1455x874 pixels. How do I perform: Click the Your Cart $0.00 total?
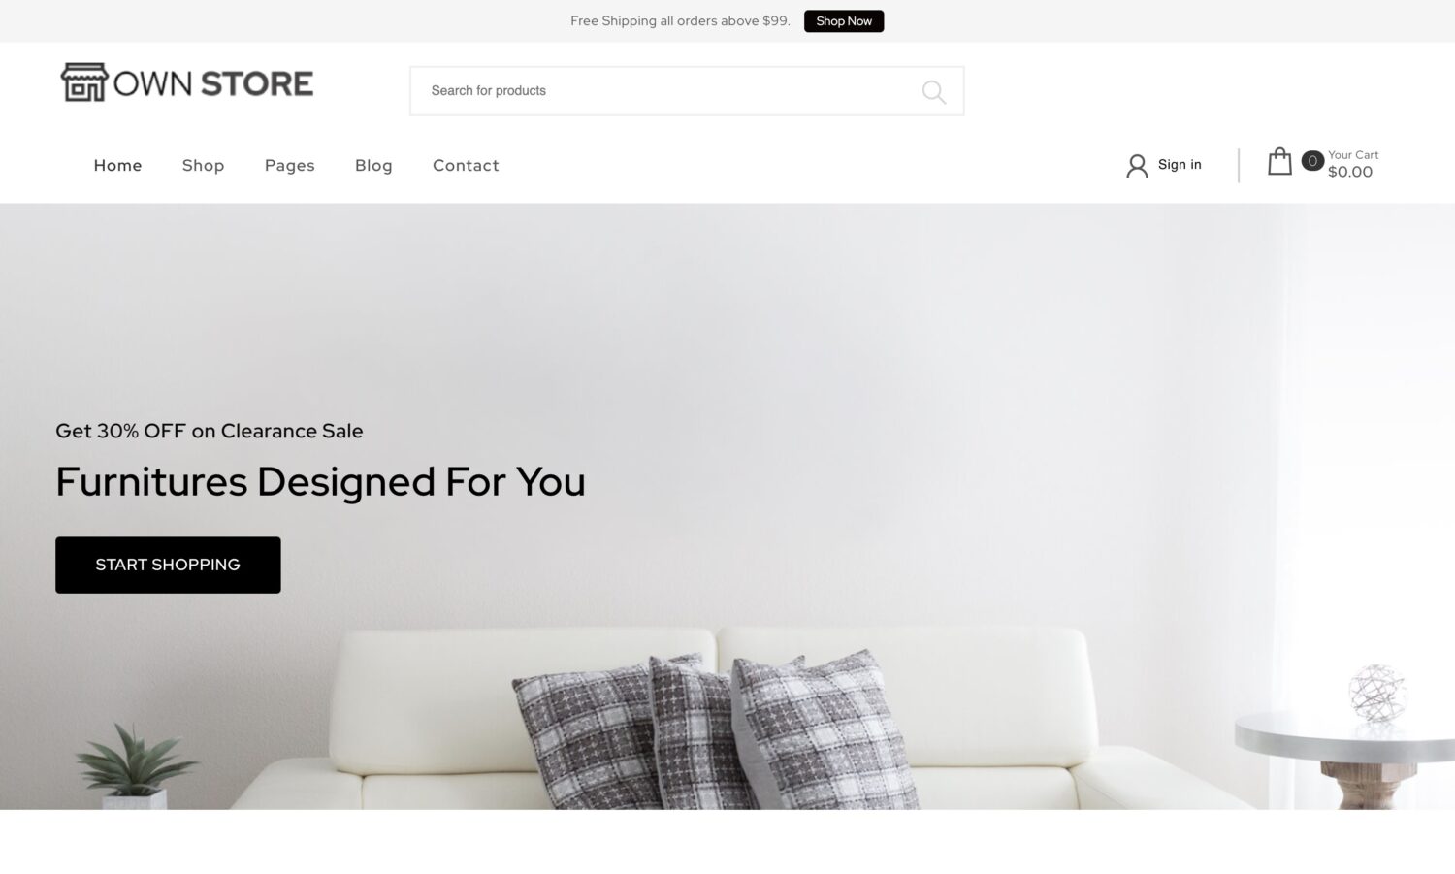click(1353, 164)
